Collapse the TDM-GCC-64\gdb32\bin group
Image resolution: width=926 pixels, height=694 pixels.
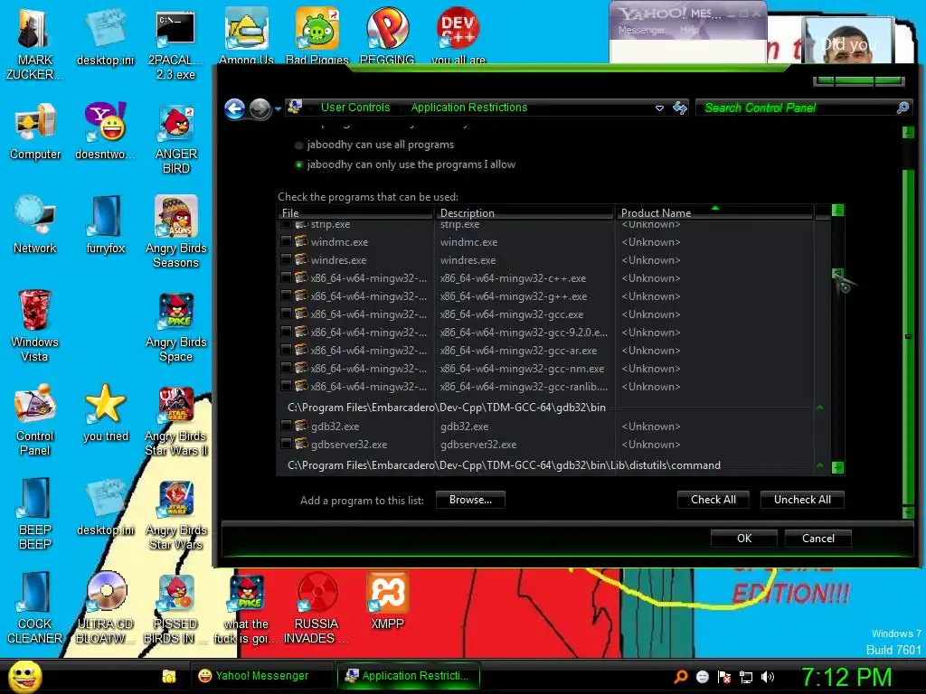tap(819, 408)
